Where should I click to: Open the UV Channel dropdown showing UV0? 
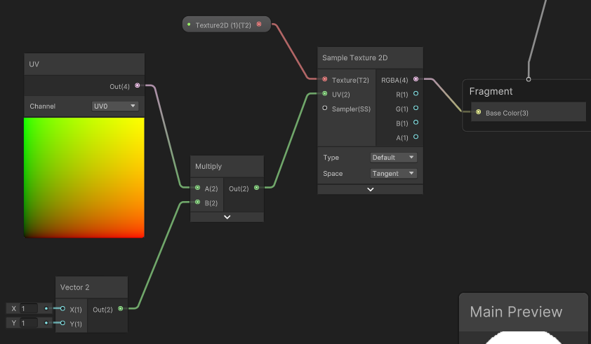[114, 106]
